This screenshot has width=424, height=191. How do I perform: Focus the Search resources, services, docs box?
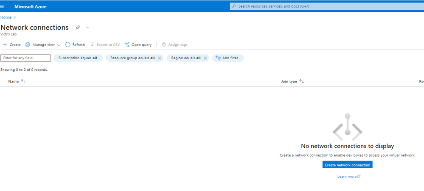tap(327, 6)
